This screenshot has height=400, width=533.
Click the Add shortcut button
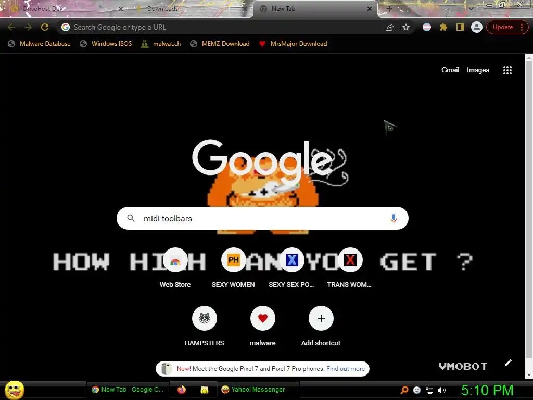(321, 327)
